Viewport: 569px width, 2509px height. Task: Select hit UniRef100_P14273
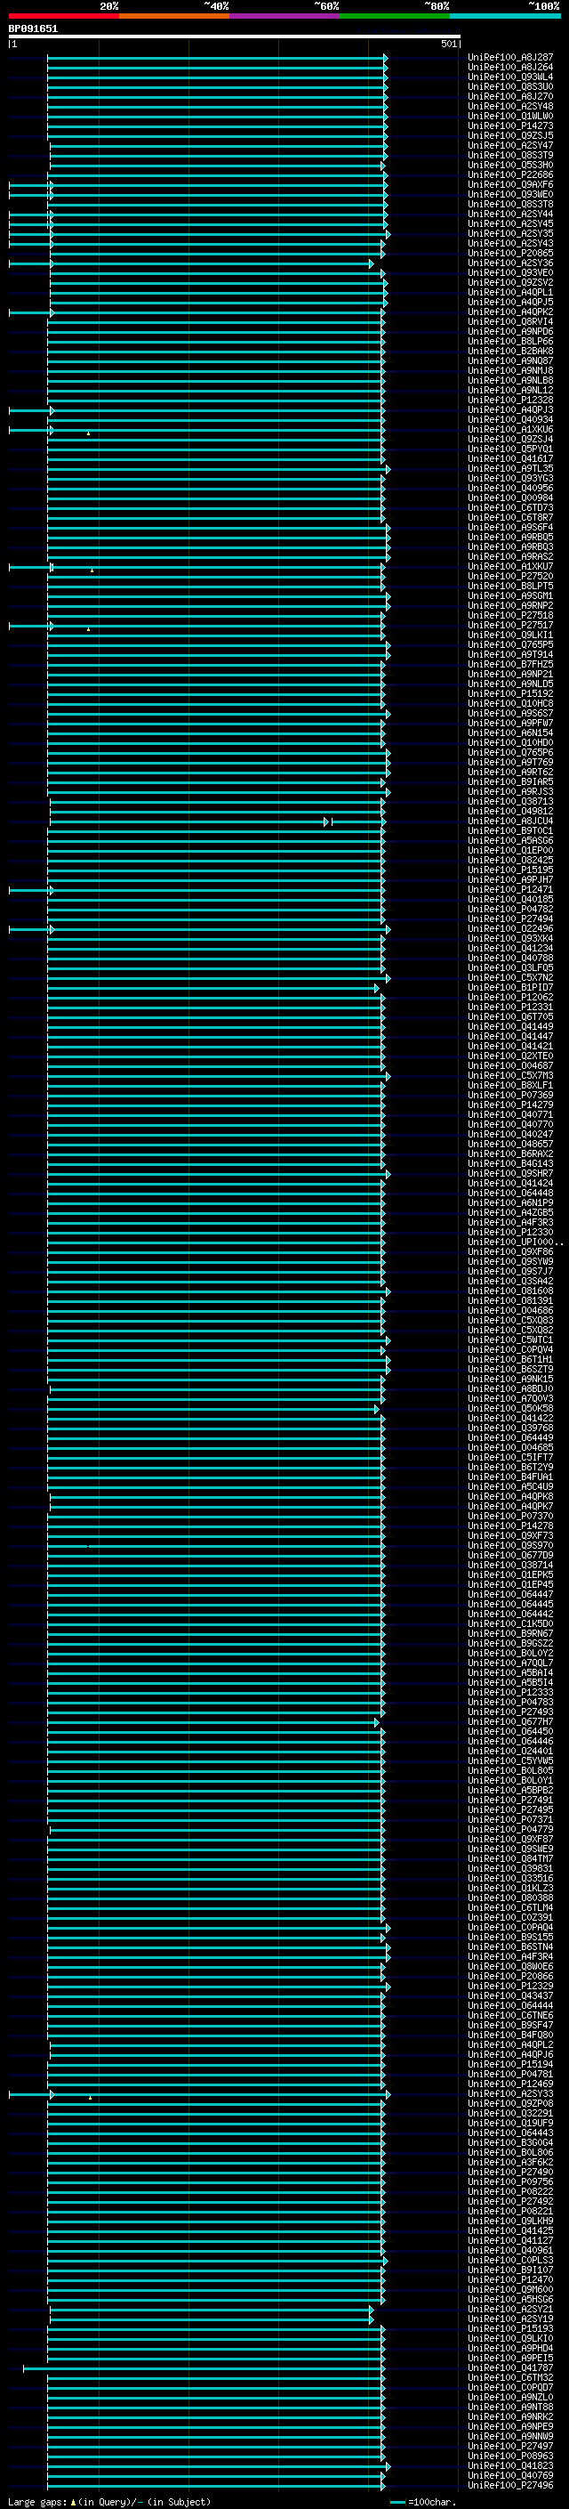[510, 125]
